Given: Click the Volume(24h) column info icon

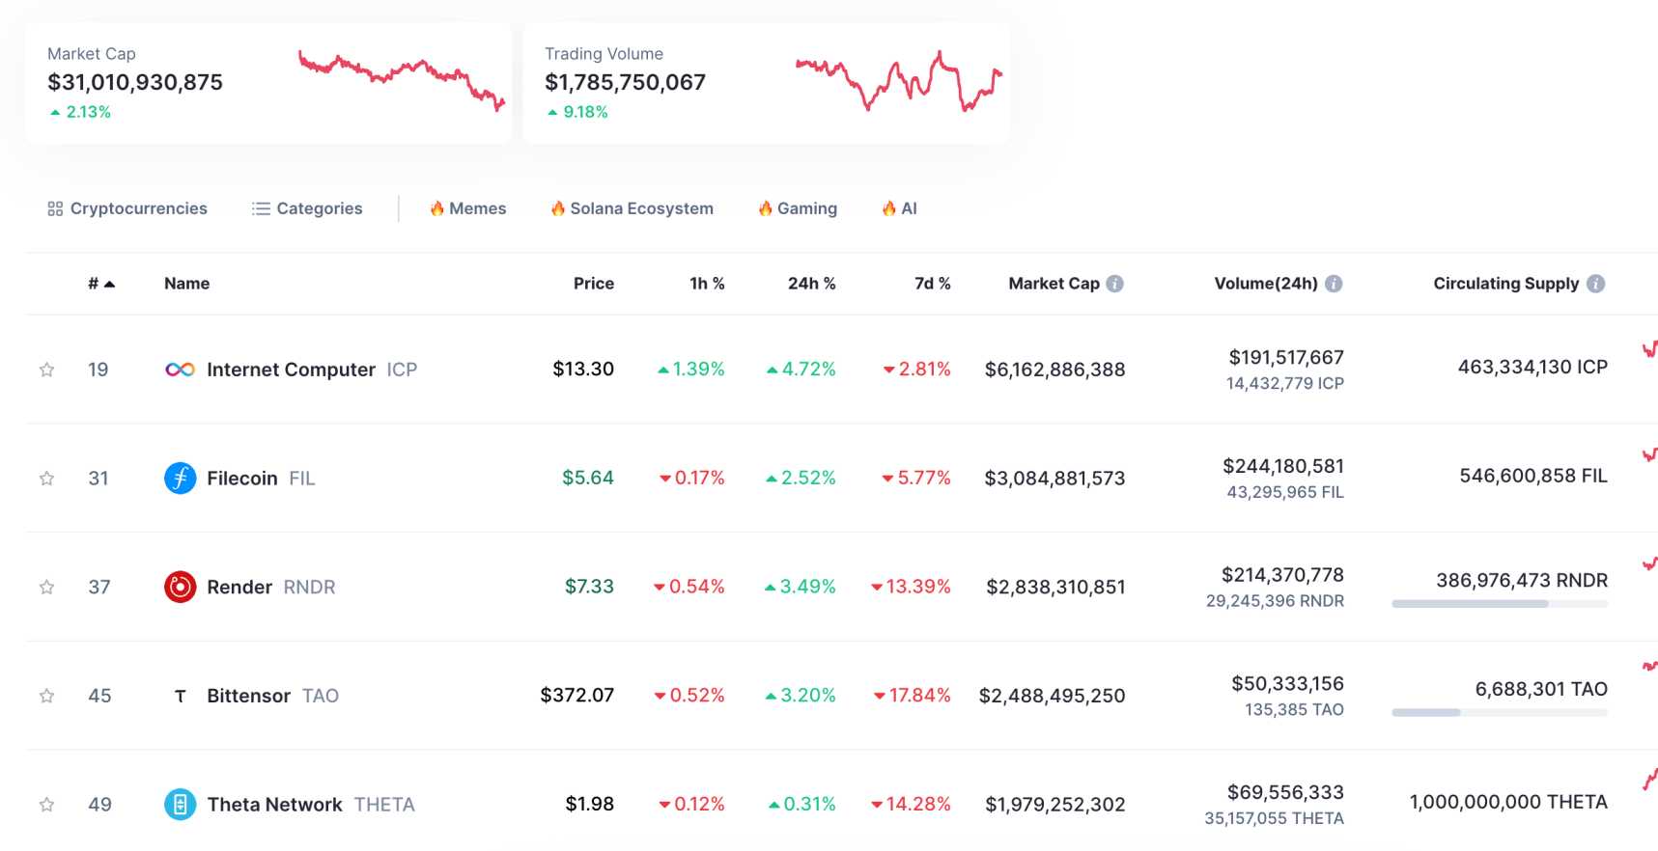Looking at the screenshot, I should 1334,284.
